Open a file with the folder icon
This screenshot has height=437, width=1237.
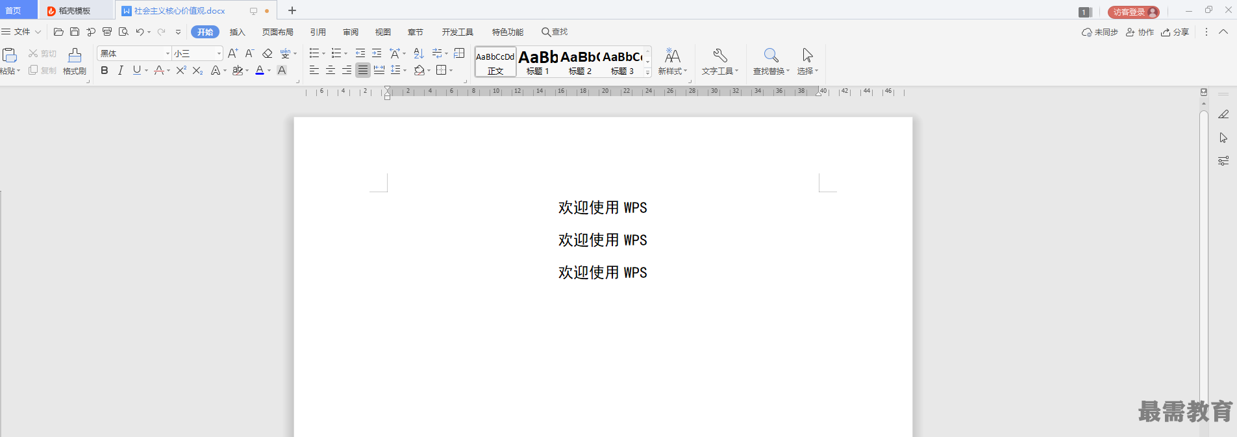point(58,32)
